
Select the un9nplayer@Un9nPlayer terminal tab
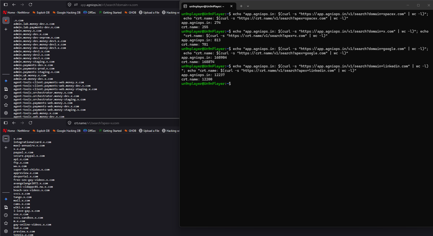coord(208,6)
